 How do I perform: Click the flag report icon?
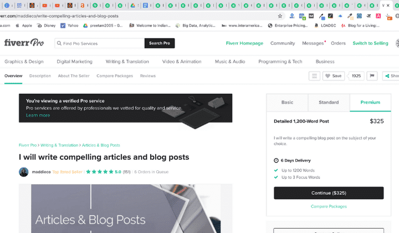(x=372, y=76)
